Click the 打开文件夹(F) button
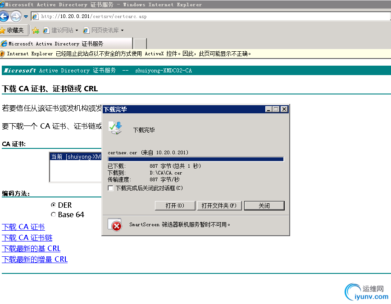 [219, 206]
